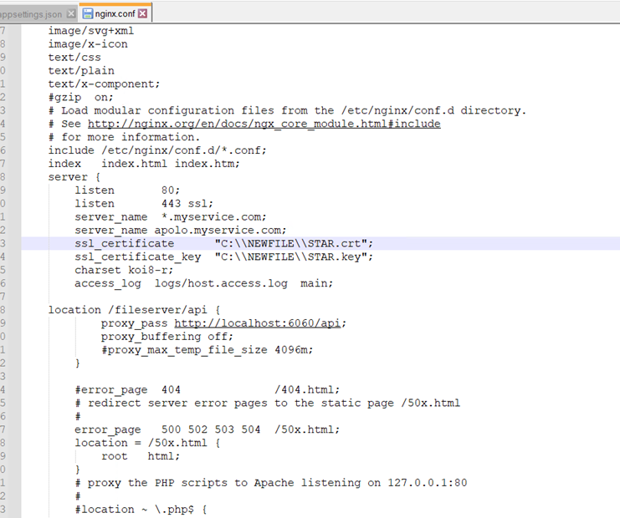Click the 'listen 443 ssl;' line
Screen dimensions: 620x518
pyautogui.click(x=144, y=203)
